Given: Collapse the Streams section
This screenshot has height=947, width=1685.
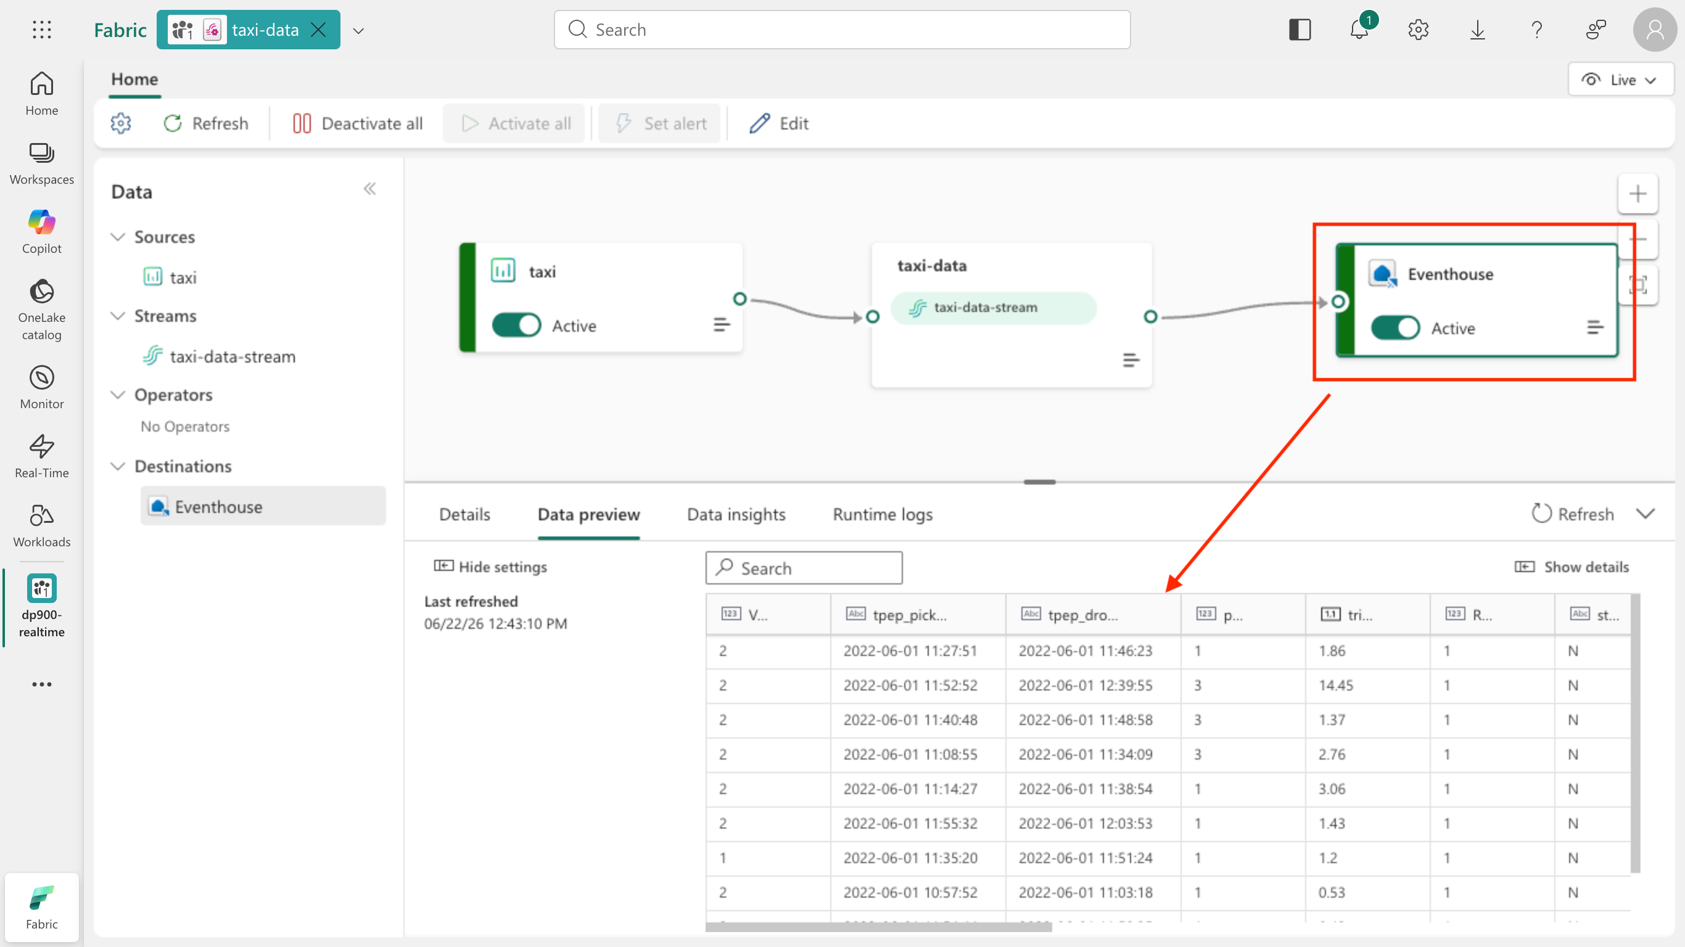Looking at the screenshot, I should (x=118, y=316).
